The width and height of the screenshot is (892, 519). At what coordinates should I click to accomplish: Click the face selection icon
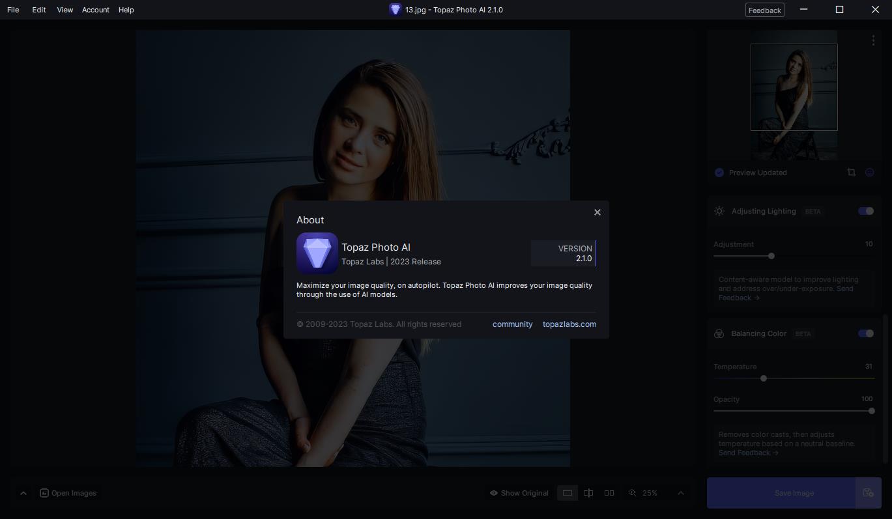point(869,173)
